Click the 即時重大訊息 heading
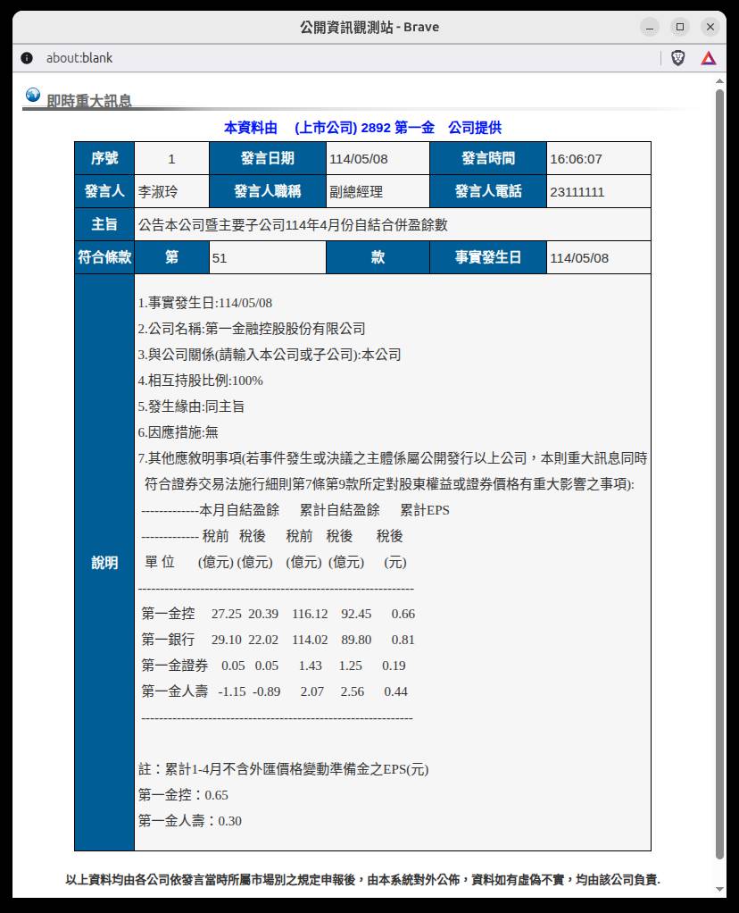739x913 pixels. 89,101
